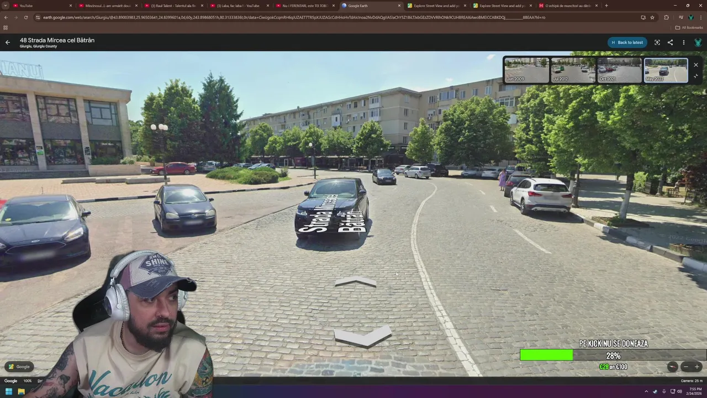Close the Google Earth browser tab
The width and height of the screenshot is (707, 398).
[x=399, y=6]
